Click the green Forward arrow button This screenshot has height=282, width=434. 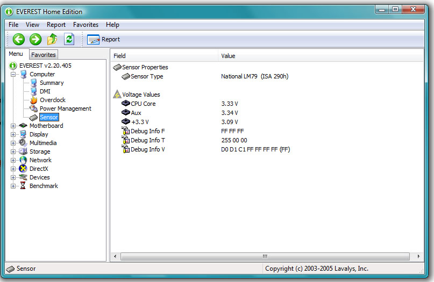pyautogui.click(x=35, y=39)
